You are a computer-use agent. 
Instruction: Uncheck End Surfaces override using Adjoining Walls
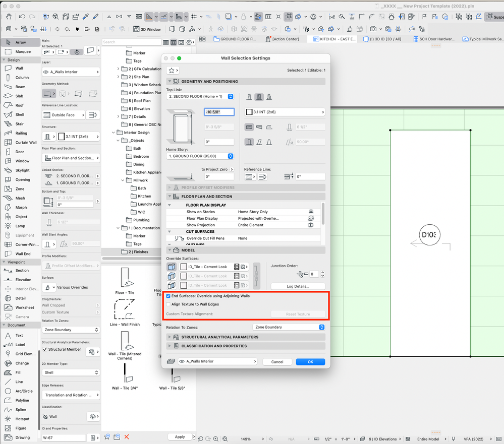(x=169, y=296)
